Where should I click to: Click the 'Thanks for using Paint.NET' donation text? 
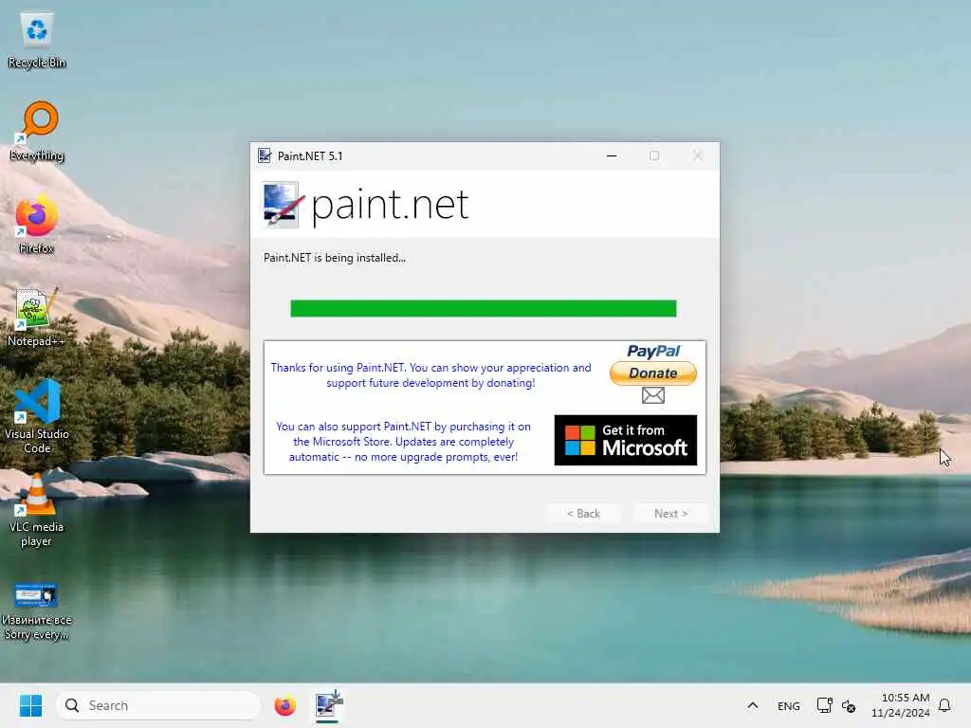tap(431, 375)
